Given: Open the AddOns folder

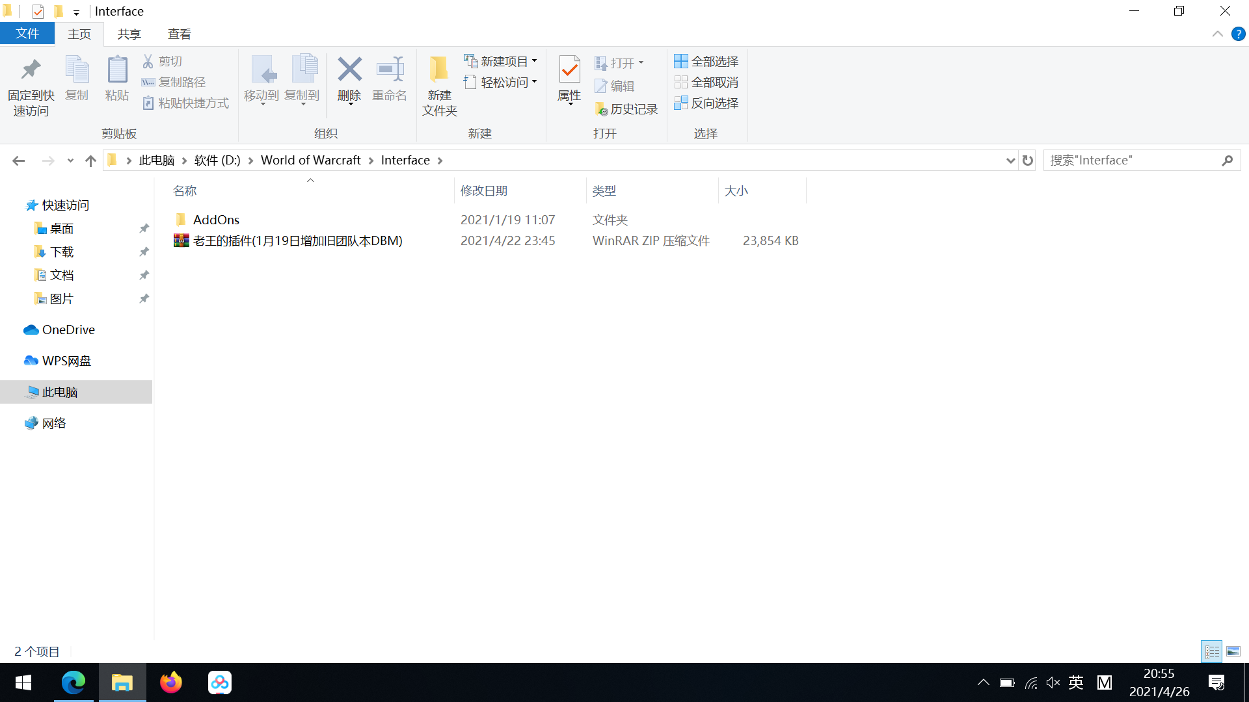Looking at the screenshot, I should pos(217,219).
